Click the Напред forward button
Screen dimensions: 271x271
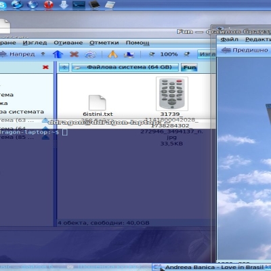click(18, 54)
